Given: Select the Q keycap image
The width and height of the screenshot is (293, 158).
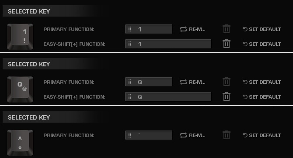Looking at the screenshot, I should tap(20, 89).
